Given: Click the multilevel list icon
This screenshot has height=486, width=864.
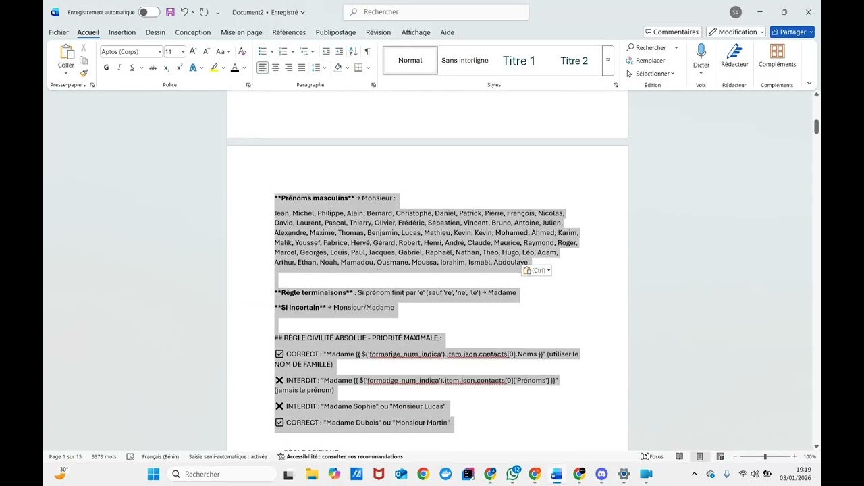Looking at the screenshot, I should point(304,51).
